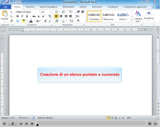160x127 pixels.
Task: Switch to the Inserisci tab
Action: pyautogui.click(x=30, y=7)
